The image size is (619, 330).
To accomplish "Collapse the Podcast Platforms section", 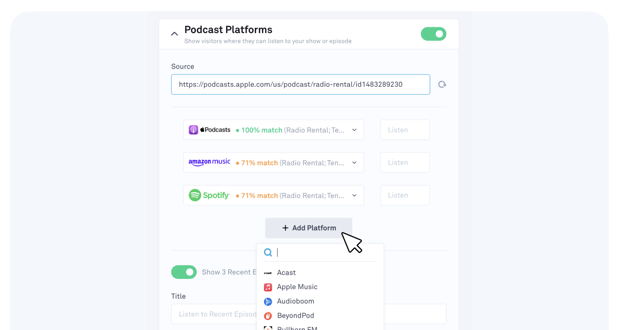I will coord(174,34).
